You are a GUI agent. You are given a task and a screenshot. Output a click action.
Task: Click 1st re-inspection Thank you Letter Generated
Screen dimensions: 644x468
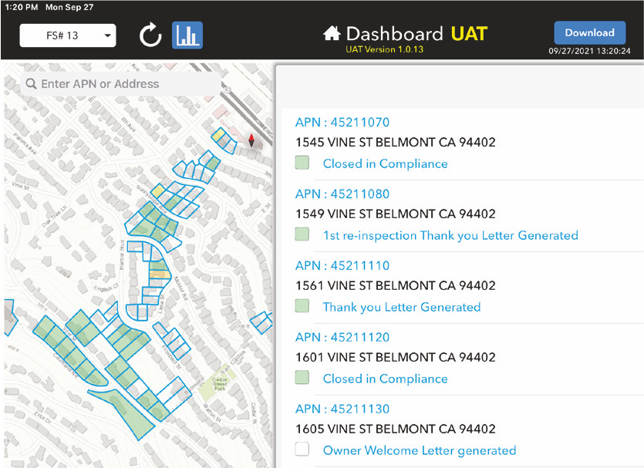[450, 235]
